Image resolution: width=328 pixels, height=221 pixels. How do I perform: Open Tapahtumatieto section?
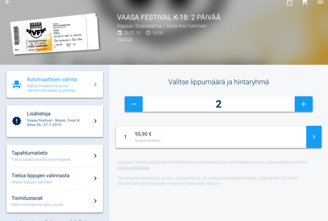pyautogui.click(x=54, y=156)
